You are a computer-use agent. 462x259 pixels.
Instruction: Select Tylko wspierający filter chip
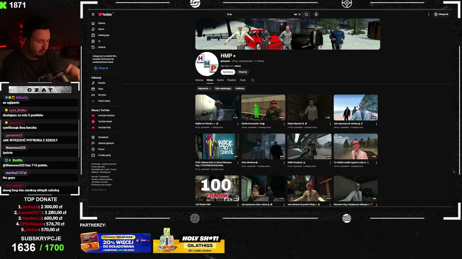coord(223,88)
